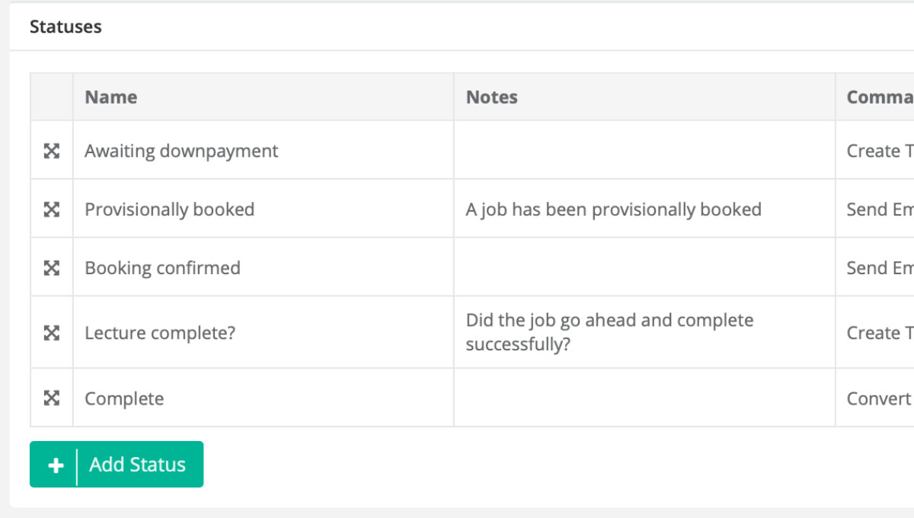Click empty notes cell for Awaiting downpayment
914x518 pixels.
(644, 151)
